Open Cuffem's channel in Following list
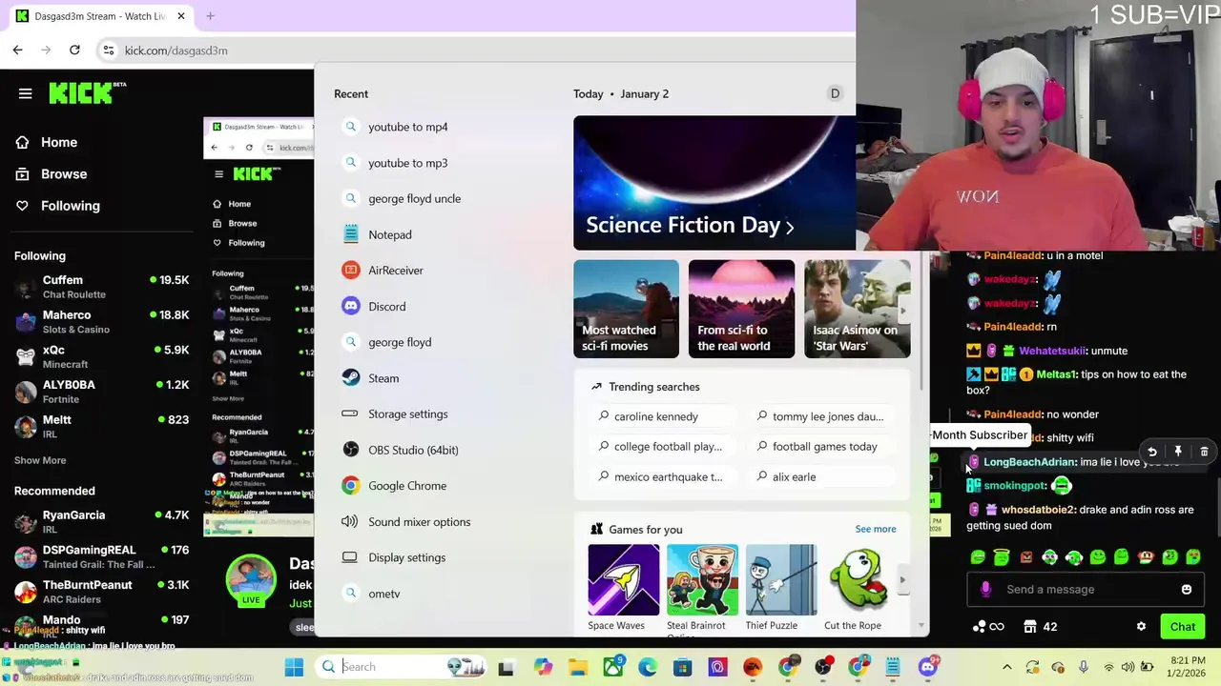The image size is (1221, 686). 101,286
